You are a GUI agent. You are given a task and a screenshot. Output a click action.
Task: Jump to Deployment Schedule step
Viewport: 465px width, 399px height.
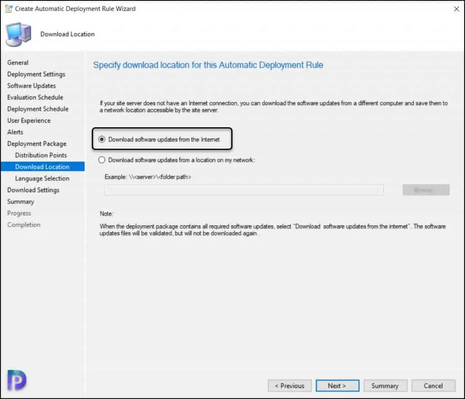[x=38, y=109]
